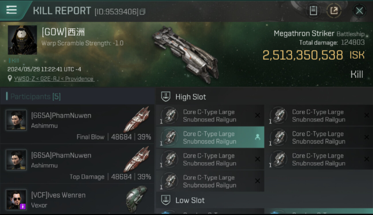Screen dimensions: 373x215
Task: Click the High Slot section icon
Action: (x=166, y=97)
